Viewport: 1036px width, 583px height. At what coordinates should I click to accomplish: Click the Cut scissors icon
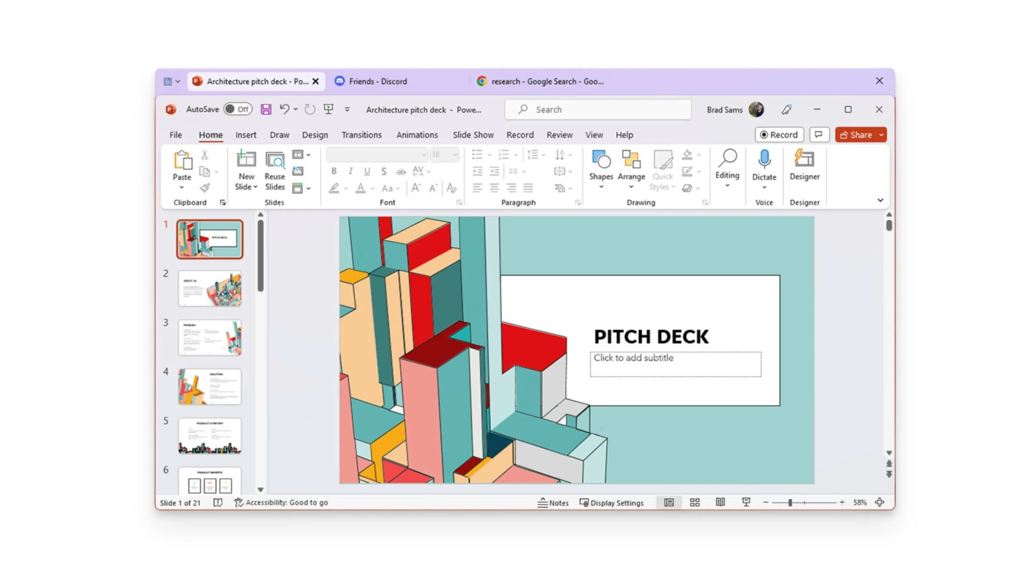click(205, 155)
